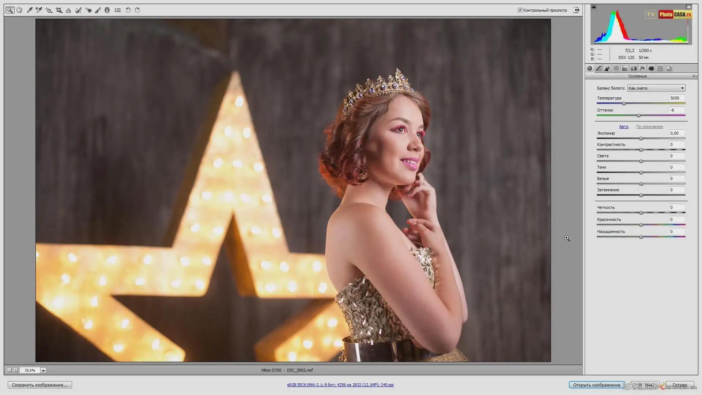The height and width of the screenshot is (395, 702).
Task: Open the Основные panel flyout menu
Action: click(x=694, y=76)
